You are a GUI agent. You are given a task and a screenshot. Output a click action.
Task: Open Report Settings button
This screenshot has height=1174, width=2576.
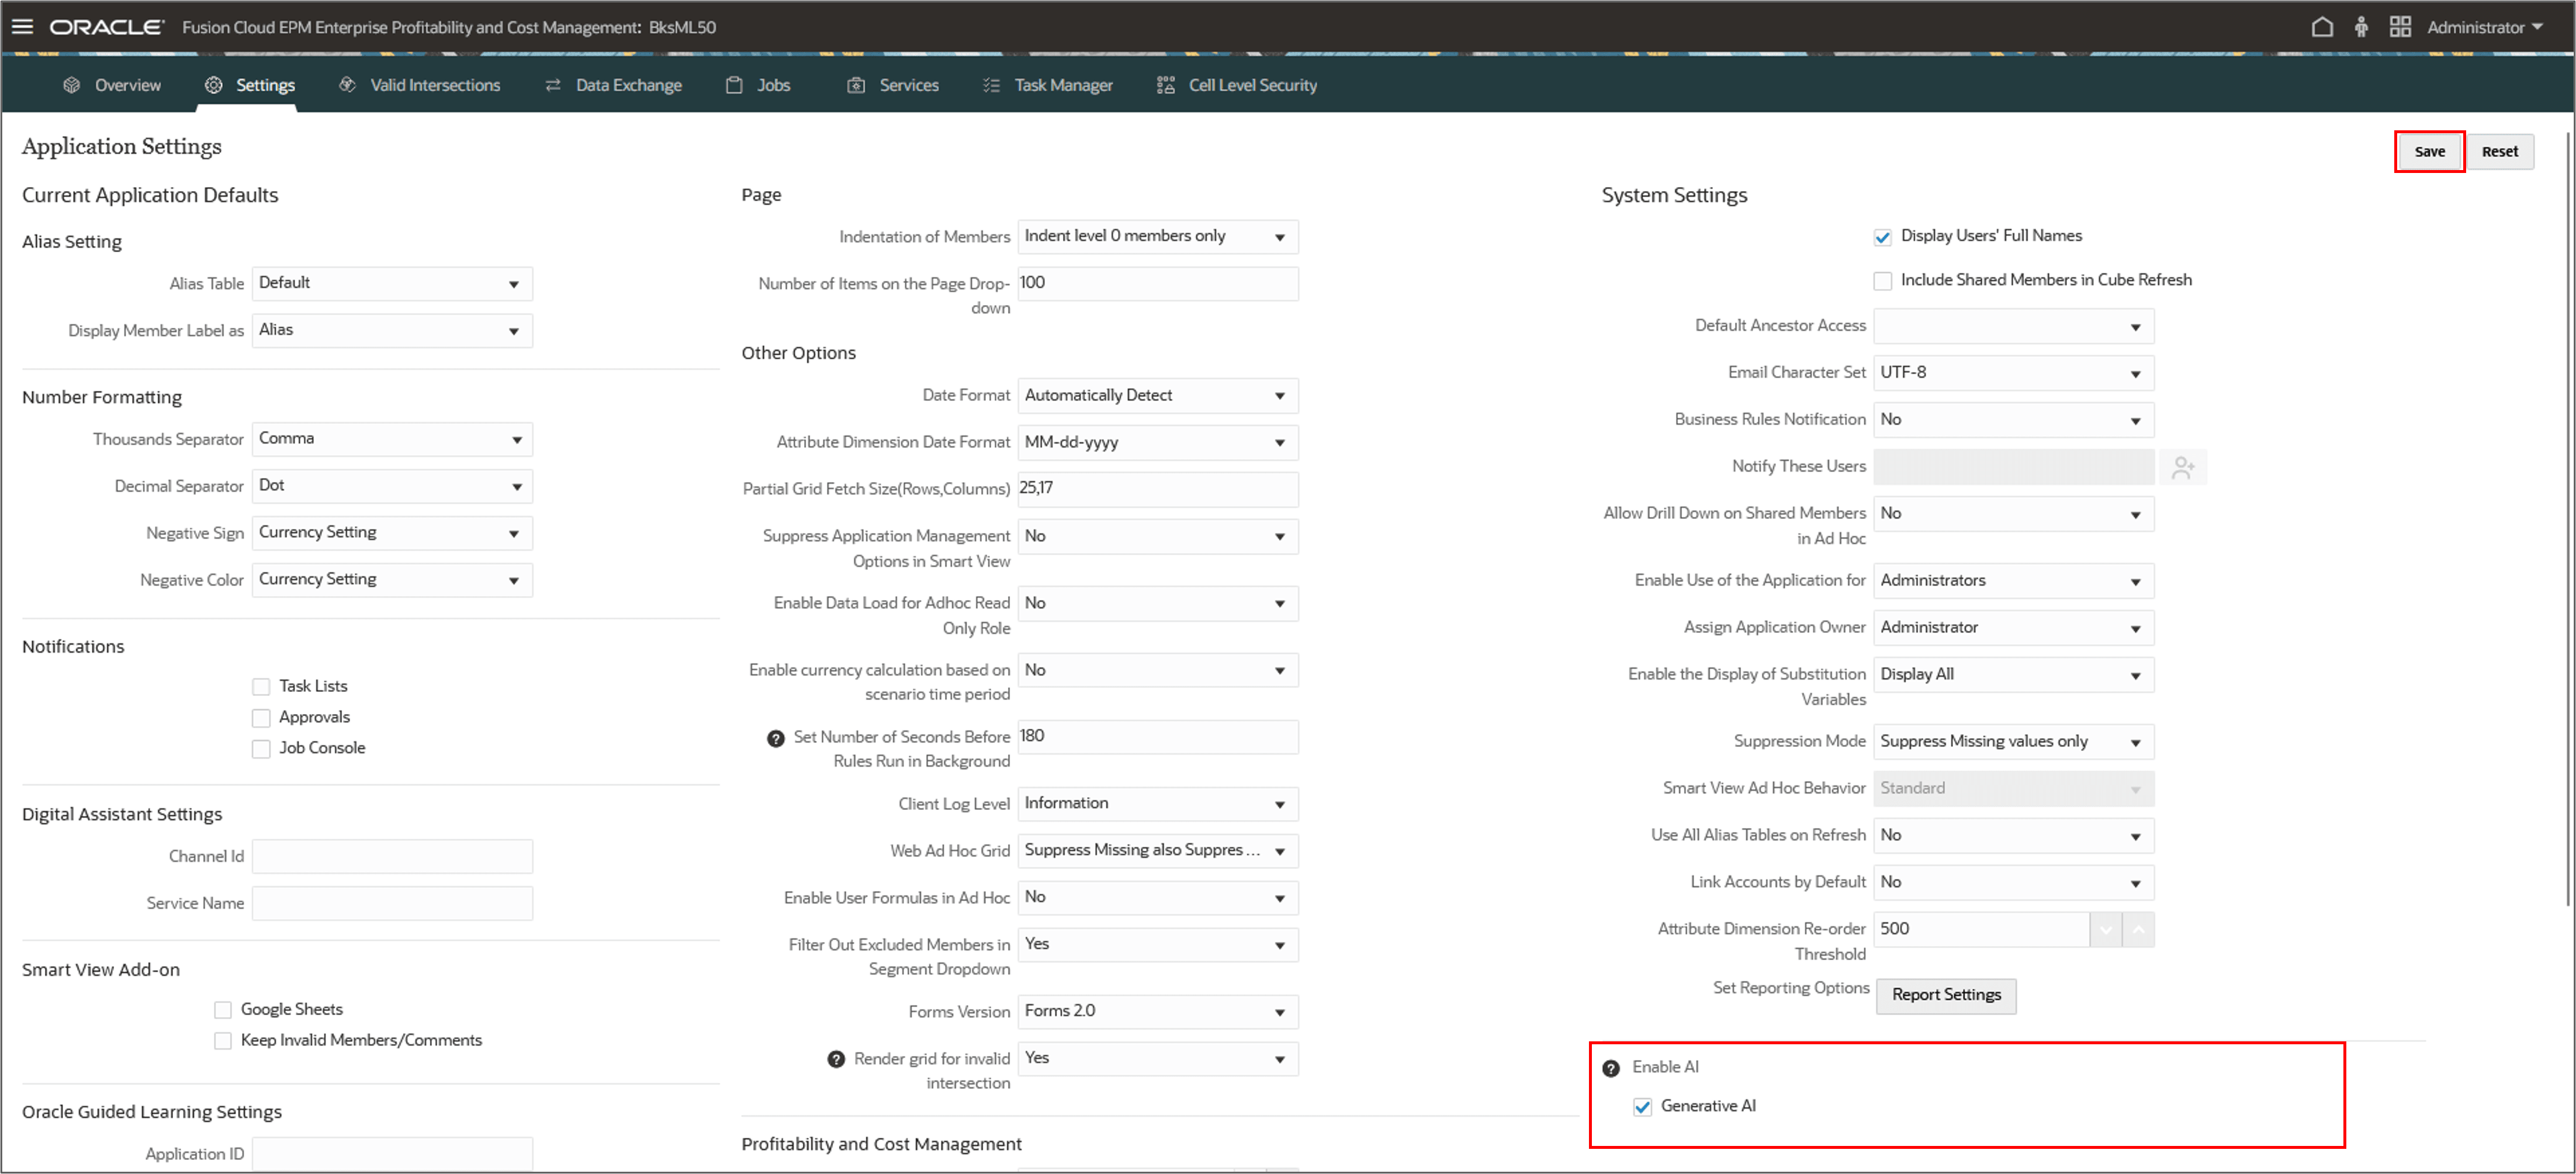pos(1945,995)
